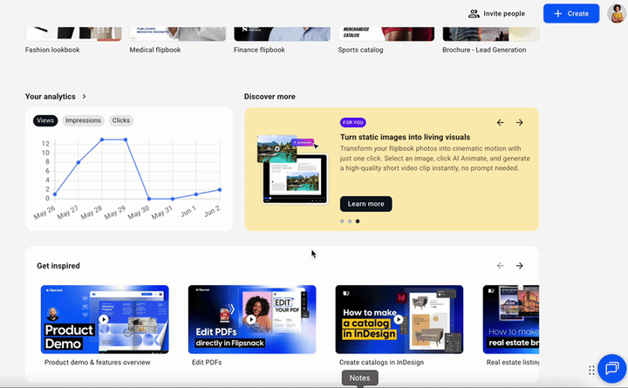Click the May 28 chart data point
The image size is (628, 388).
point(102,140)
